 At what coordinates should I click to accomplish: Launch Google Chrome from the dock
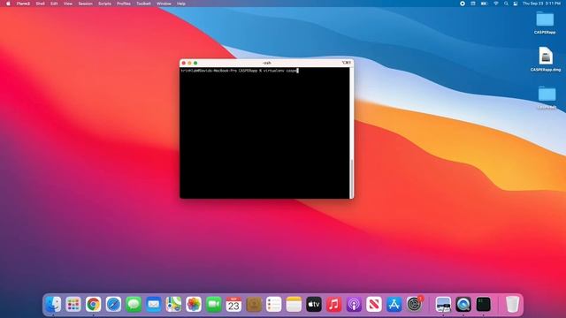tap(93, 304)
